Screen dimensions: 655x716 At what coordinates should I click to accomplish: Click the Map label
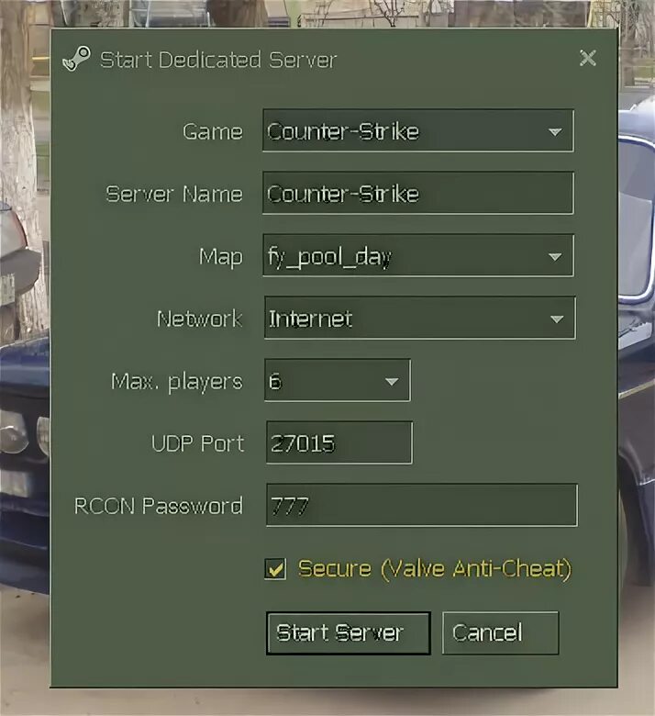coord(220,257)
